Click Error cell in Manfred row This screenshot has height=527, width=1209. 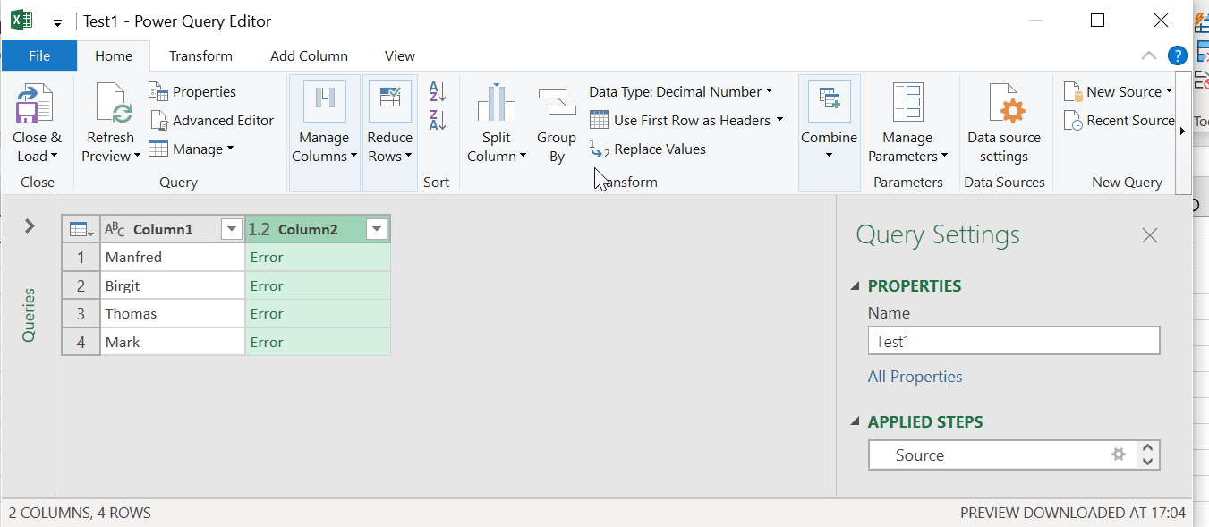coord(318,258)
